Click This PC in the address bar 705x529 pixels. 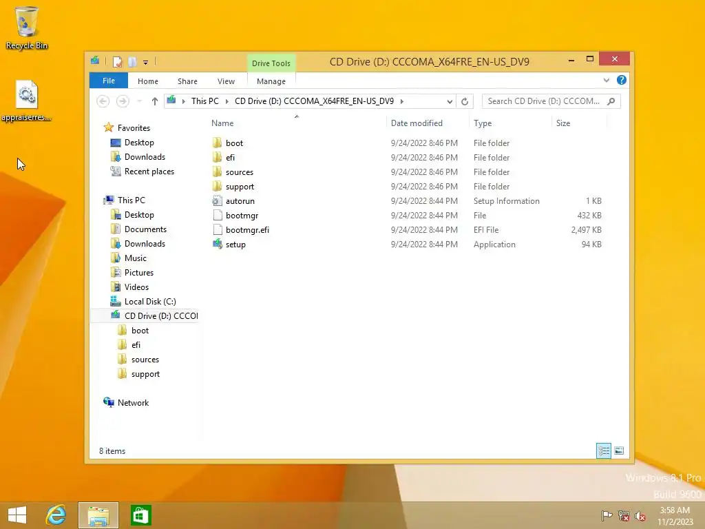pyautogui.click(x=205, y=101)
